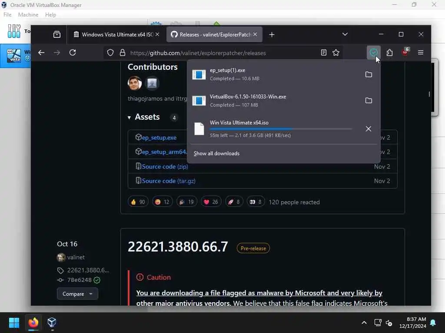Show VirtualBox-6.1.50 download in folder
Viewport: 445px width, 333px height.
(x=369, y=101)
